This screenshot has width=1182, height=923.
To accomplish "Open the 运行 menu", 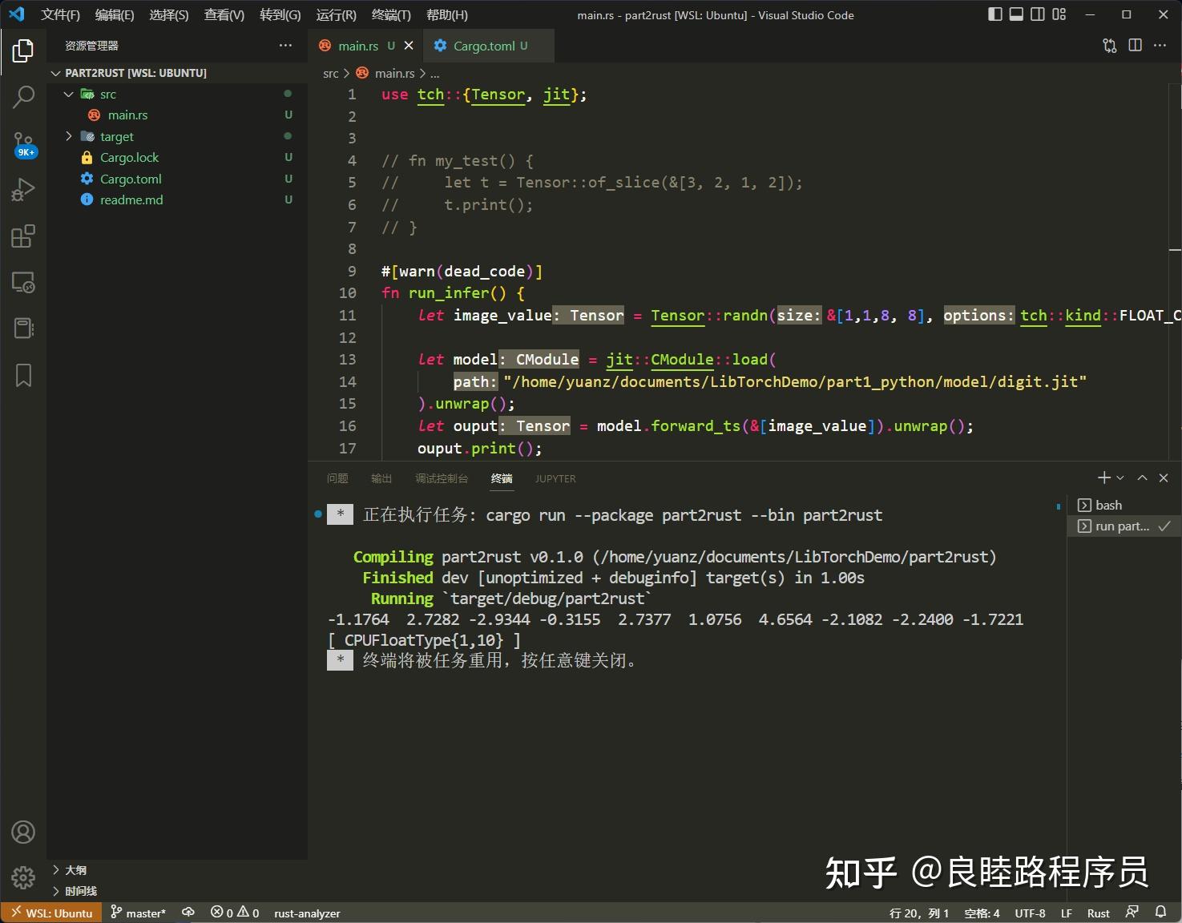I will pos(336,14).
